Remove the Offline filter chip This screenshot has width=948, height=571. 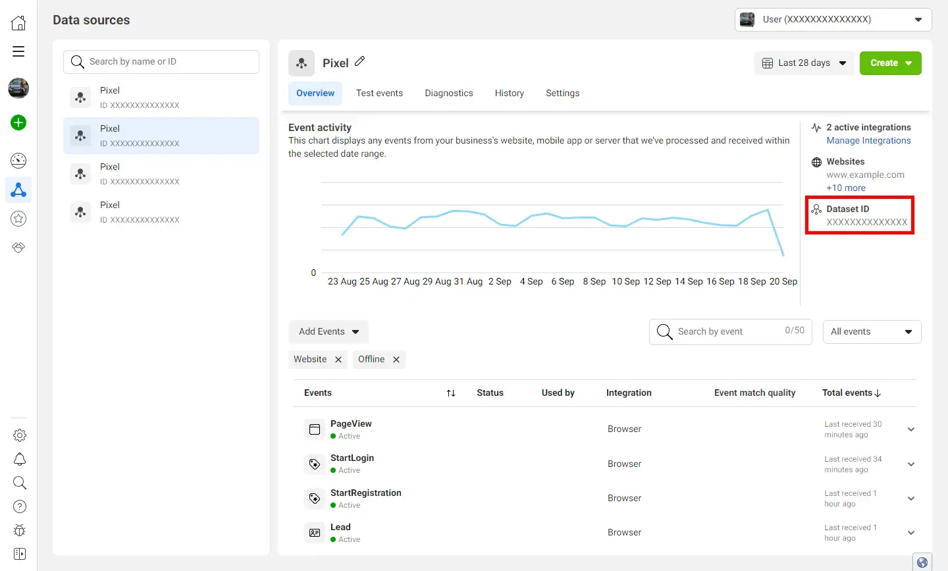(396, 360)
